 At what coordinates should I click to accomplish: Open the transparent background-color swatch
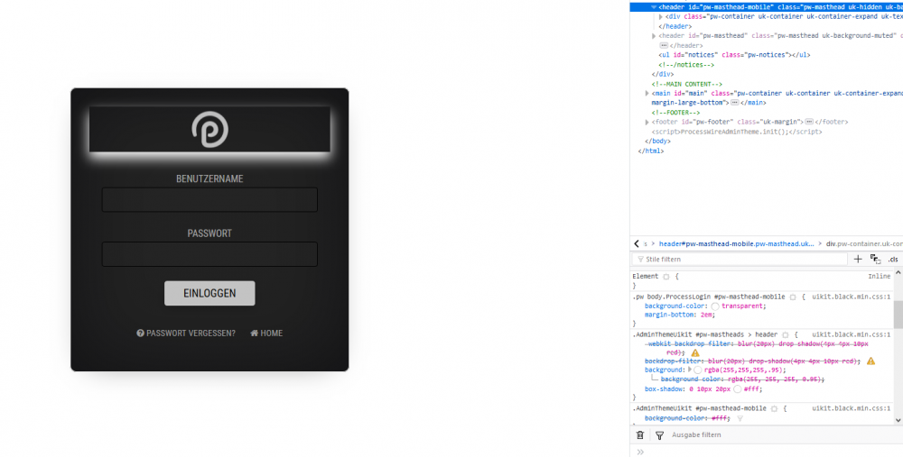coord(715,306)
